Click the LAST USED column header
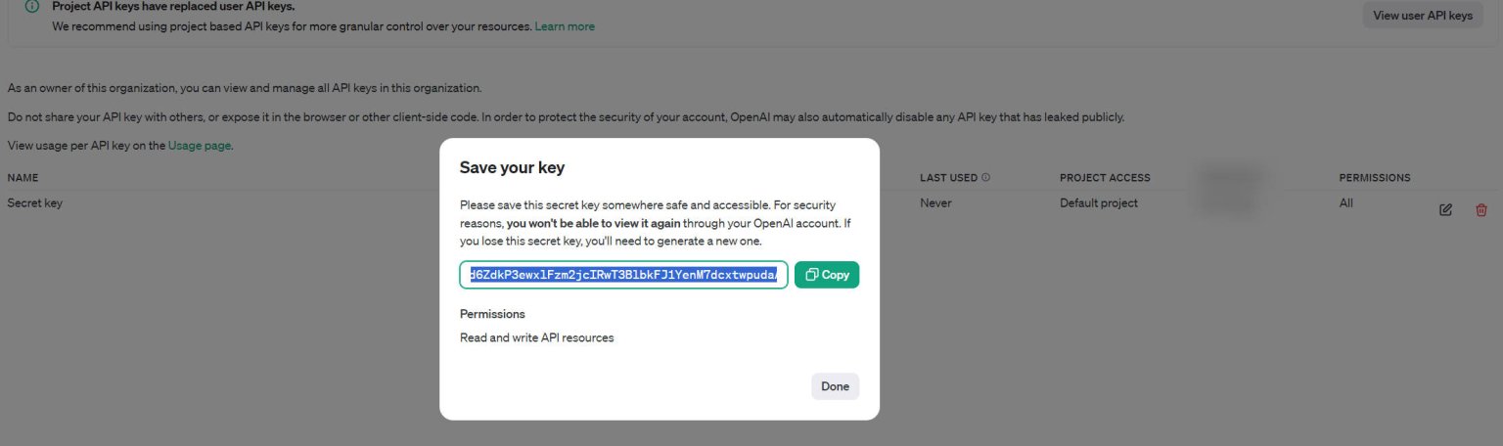This screenshot has height=446, width=1503. [948, 178]
